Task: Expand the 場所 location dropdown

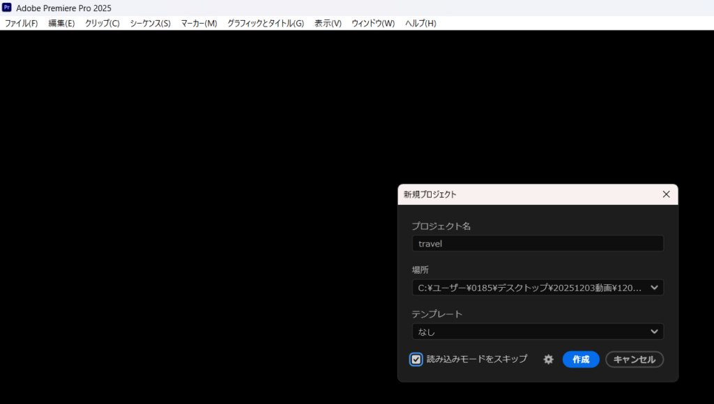Action: click(654, 288)
